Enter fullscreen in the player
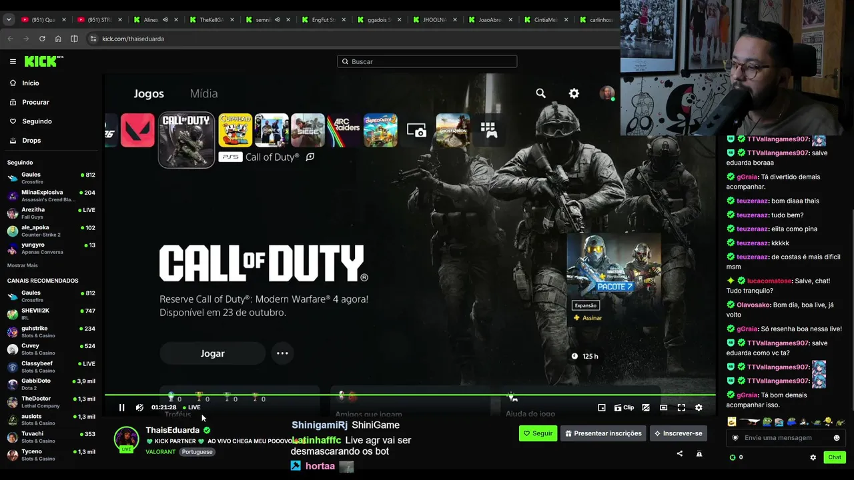 [681, 407]
